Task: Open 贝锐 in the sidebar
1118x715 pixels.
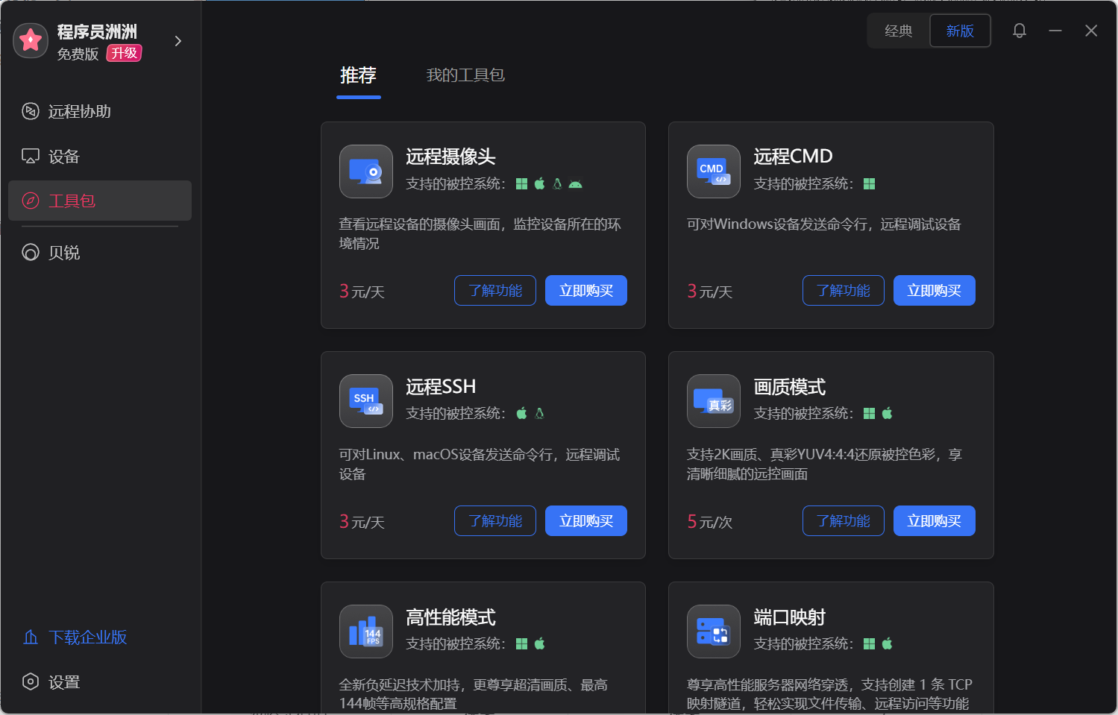Action: (x=100, y=253)
